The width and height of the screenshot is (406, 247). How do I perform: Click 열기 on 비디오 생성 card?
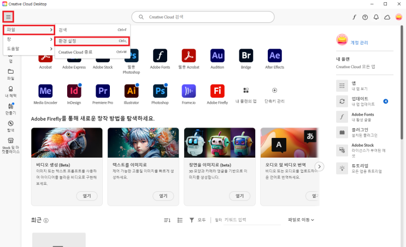point(87,196)
